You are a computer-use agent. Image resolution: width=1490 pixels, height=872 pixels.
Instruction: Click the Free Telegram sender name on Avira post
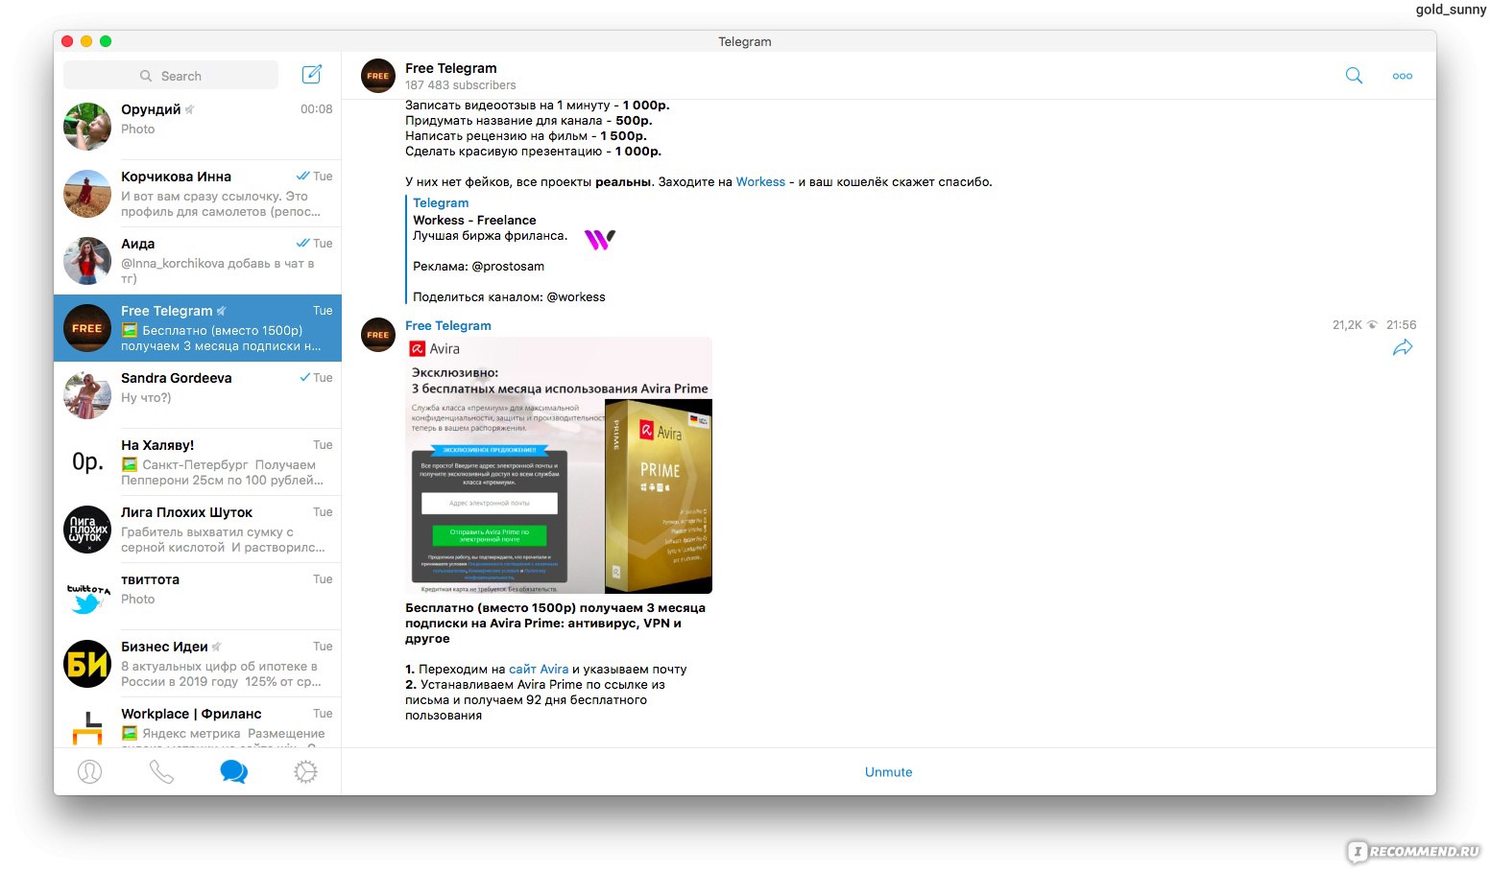448,325
